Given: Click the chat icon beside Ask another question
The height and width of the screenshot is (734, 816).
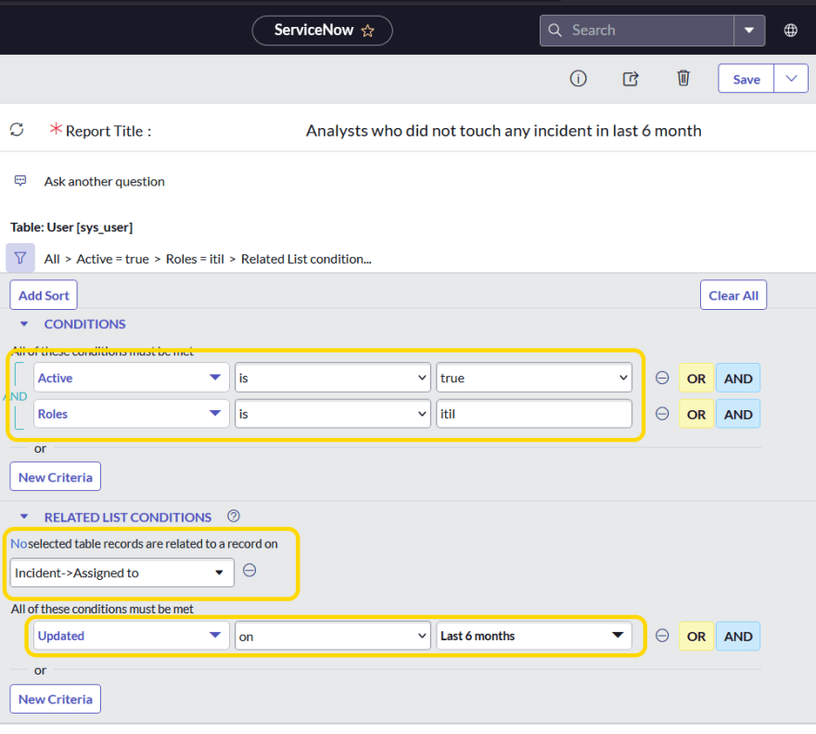Looking at the screenshot, I should (x=20, y=181).
